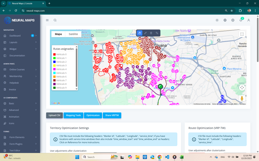Expand the Helpdesk sidebar menu

(x=36, y=83)
